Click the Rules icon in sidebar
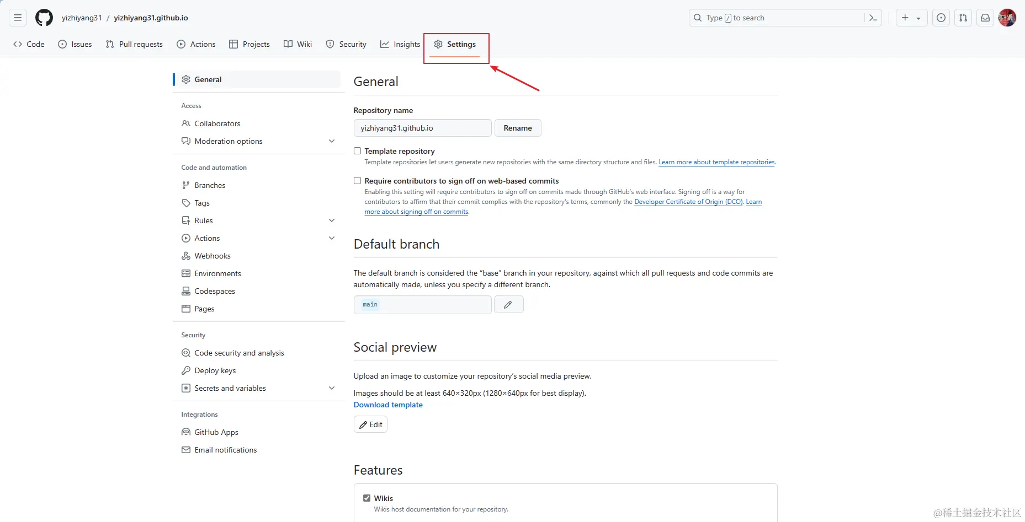The width and height of the screenshot is (1025, 522). 186,220
